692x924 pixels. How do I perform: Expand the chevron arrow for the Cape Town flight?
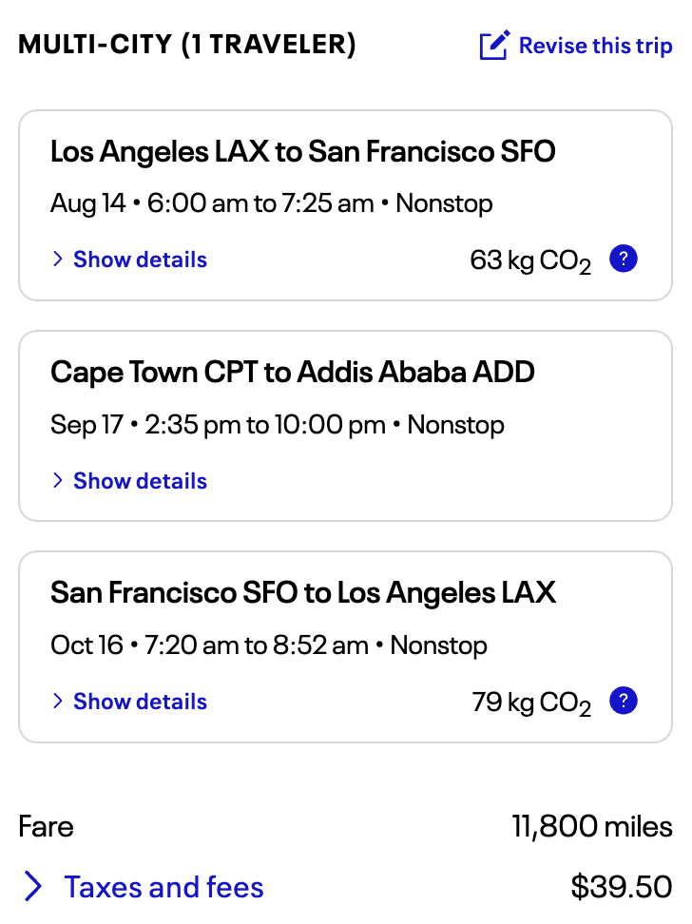(58, 481)
